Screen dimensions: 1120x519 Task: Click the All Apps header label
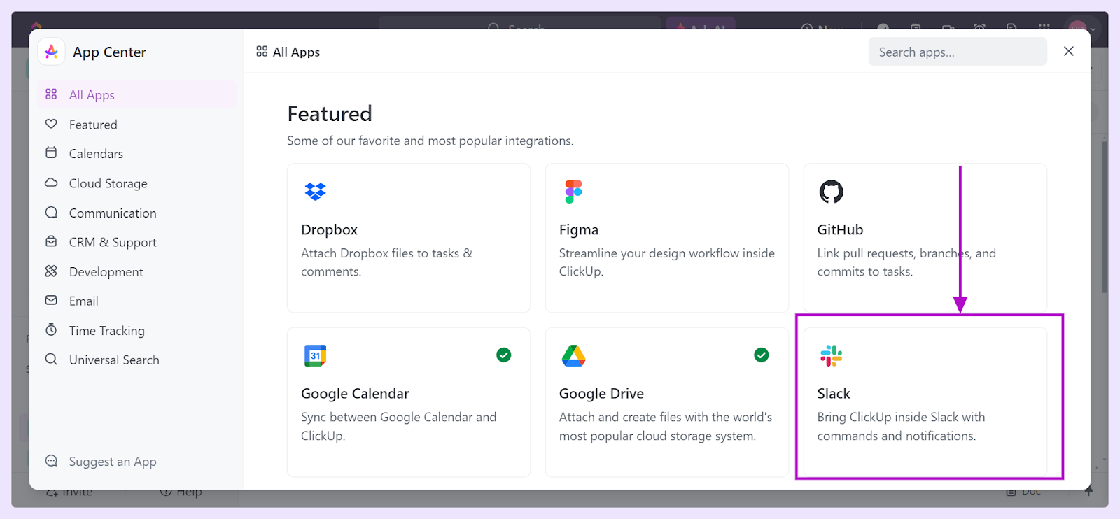click(296, 52)
